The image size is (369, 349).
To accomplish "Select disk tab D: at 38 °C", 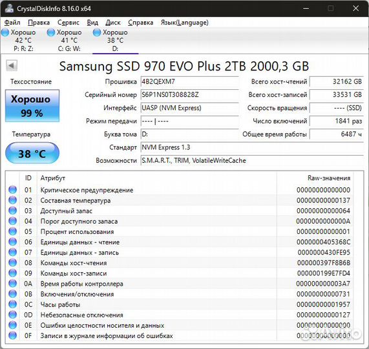I will tap(115, 40).
